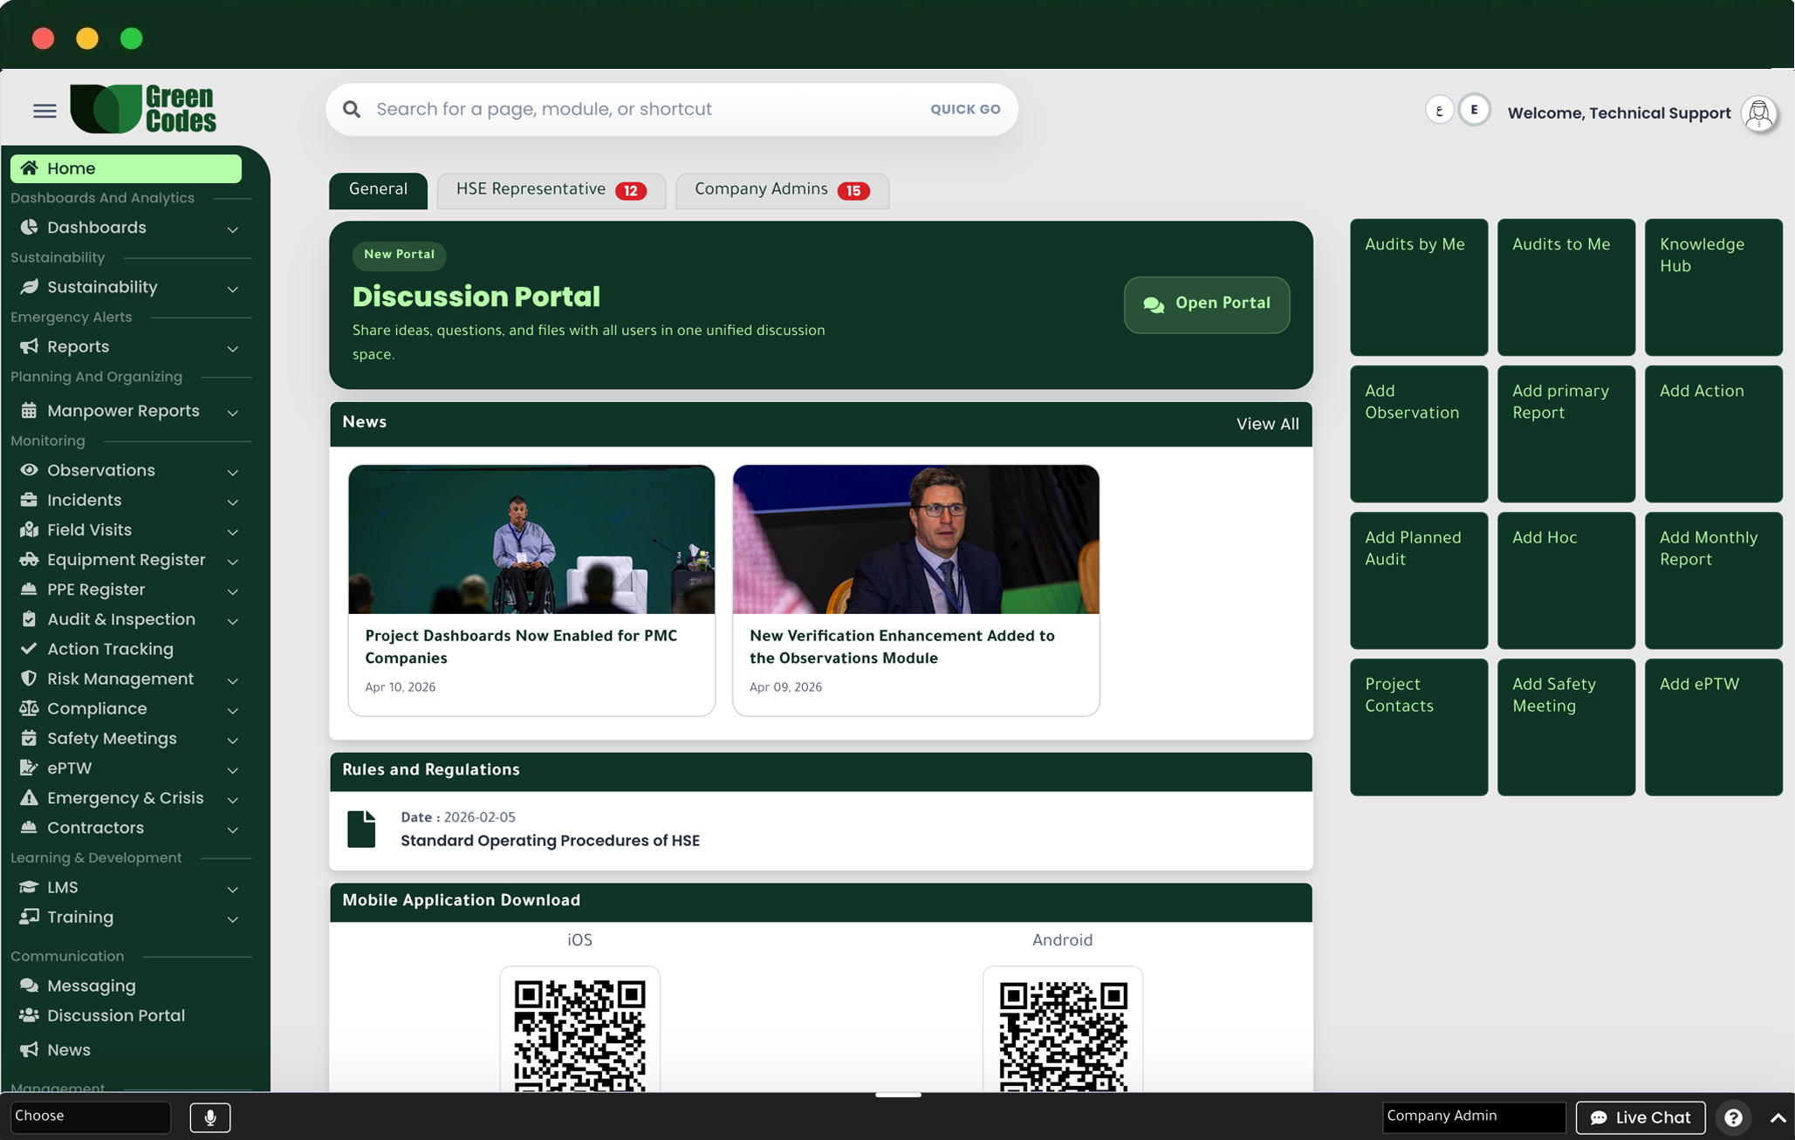The width and height of the screenshot is (1795, 1140).
Task: Open the Add Observation shortcut tile
Action: tap(1419, 433)
